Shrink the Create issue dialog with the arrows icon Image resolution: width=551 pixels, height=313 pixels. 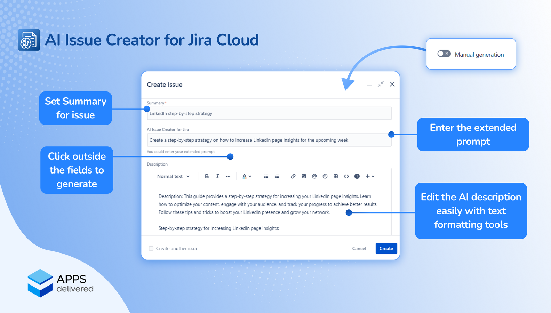click(381, 84)
